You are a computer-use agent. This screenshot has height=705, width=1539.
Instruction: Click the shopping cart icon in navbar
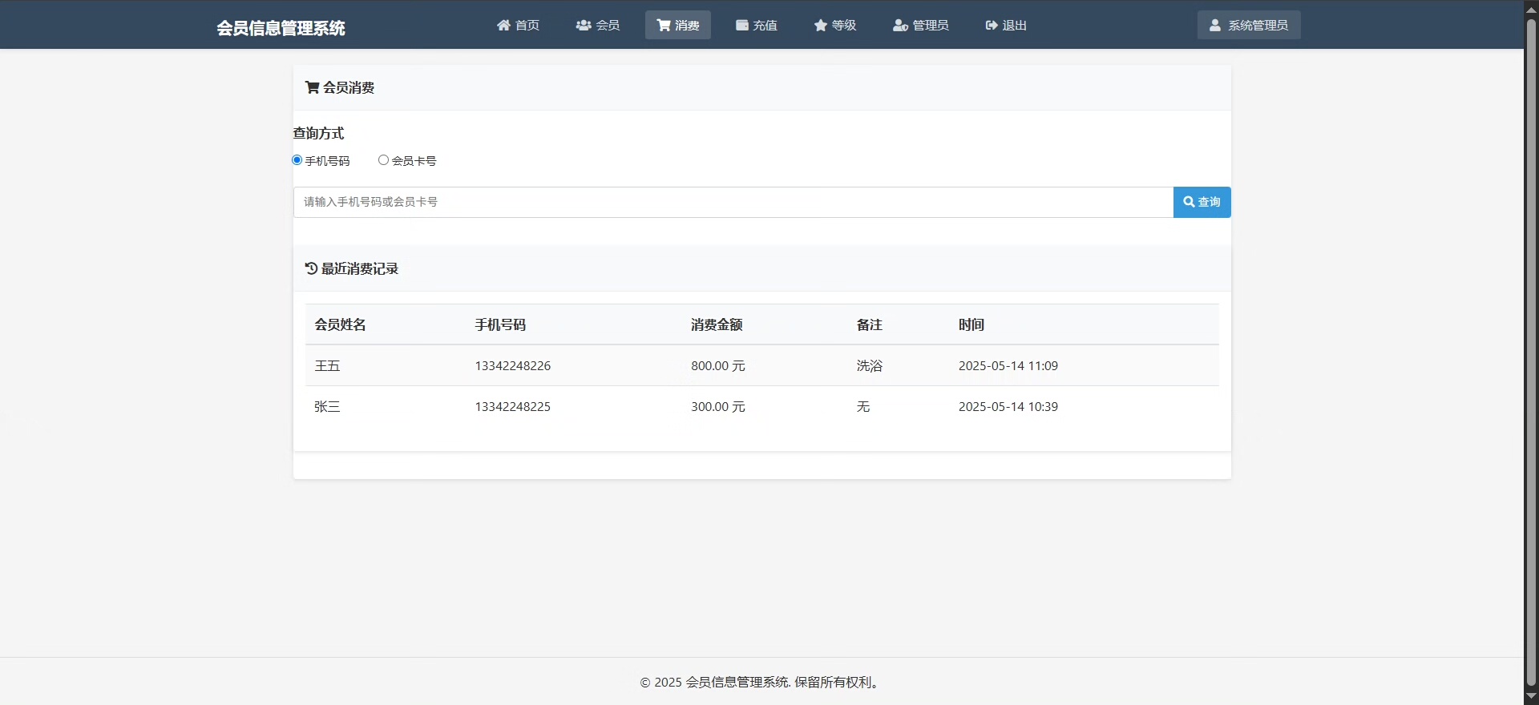click(x=664, y=26)
